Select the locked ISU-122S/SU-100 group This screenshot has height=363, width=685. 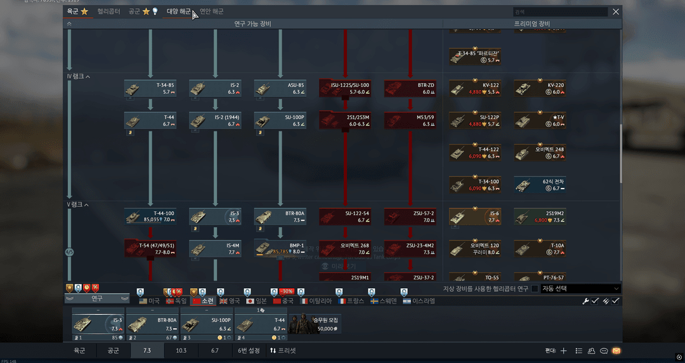(x=345, y=88)
